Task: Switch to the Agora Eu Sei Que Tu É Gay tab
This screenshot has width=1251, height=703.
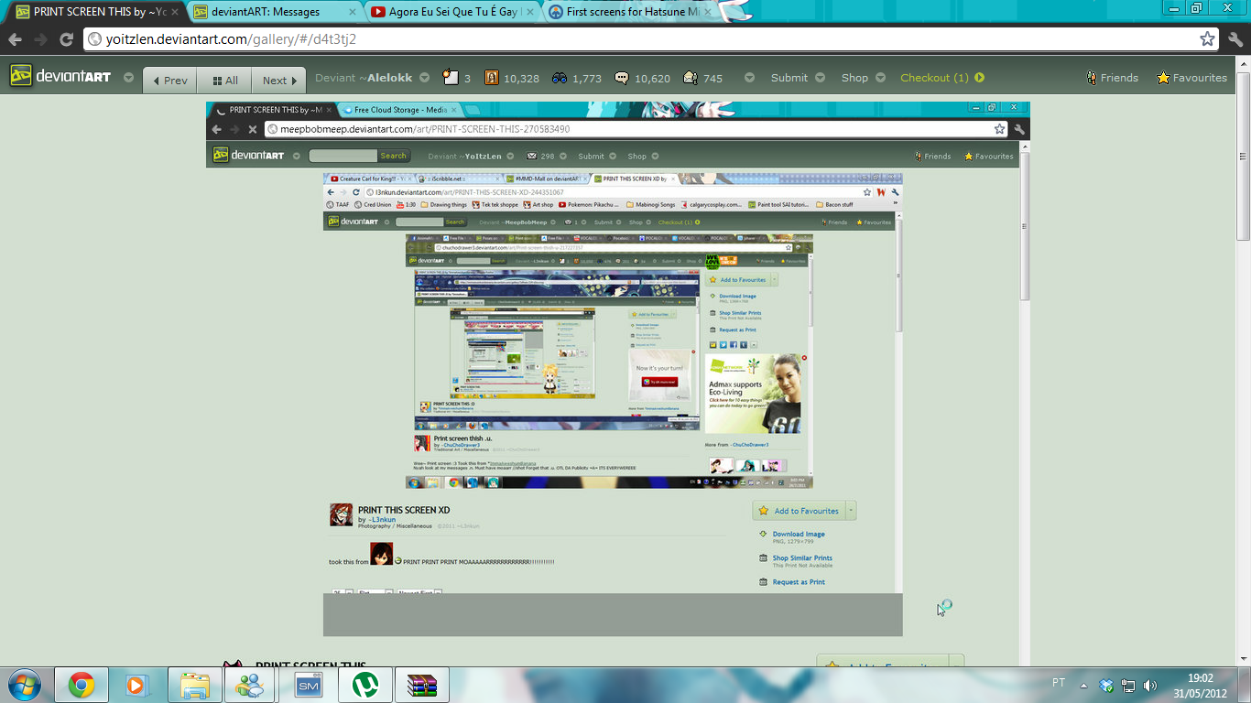Action: (x=452, y=12)
